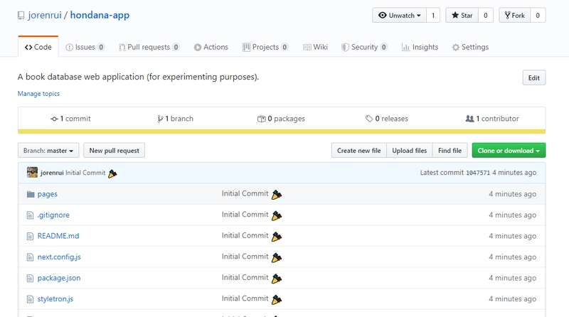
Task: Open the hondana-app repository link
Action: coord(100,15)
